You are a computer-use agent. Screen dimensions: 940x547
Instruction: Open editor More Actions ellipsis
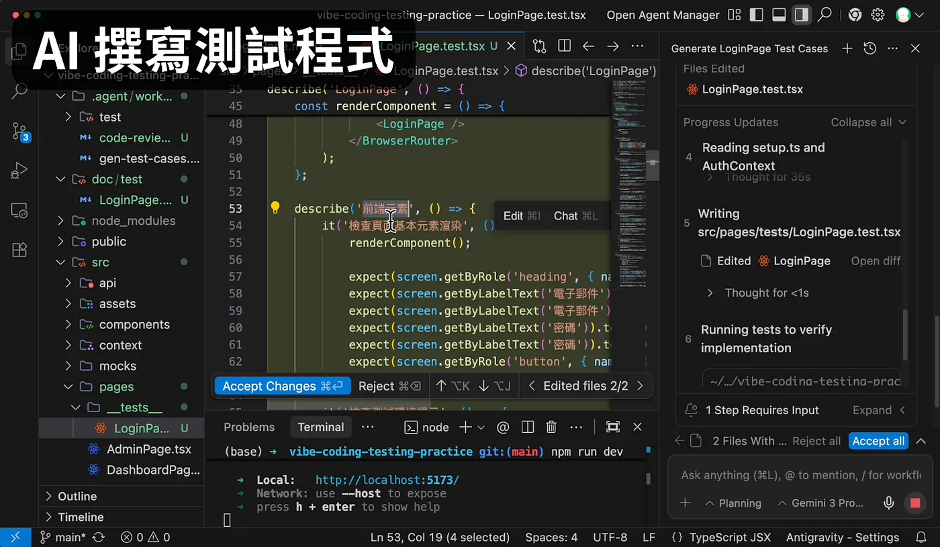[637, 46]
